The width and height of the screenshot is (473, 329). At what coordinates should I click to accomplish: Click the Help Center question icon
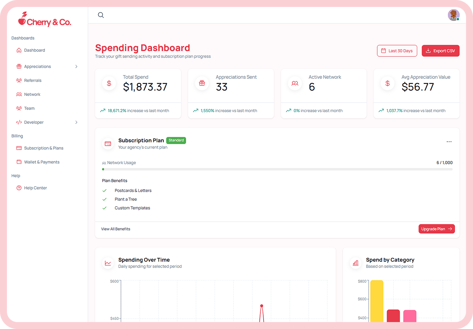[19, 188]
